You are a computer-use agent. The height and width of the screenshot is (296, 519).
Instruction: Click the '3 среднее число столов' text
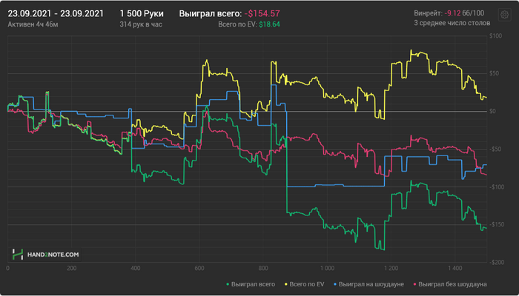(x=452, y=23)
